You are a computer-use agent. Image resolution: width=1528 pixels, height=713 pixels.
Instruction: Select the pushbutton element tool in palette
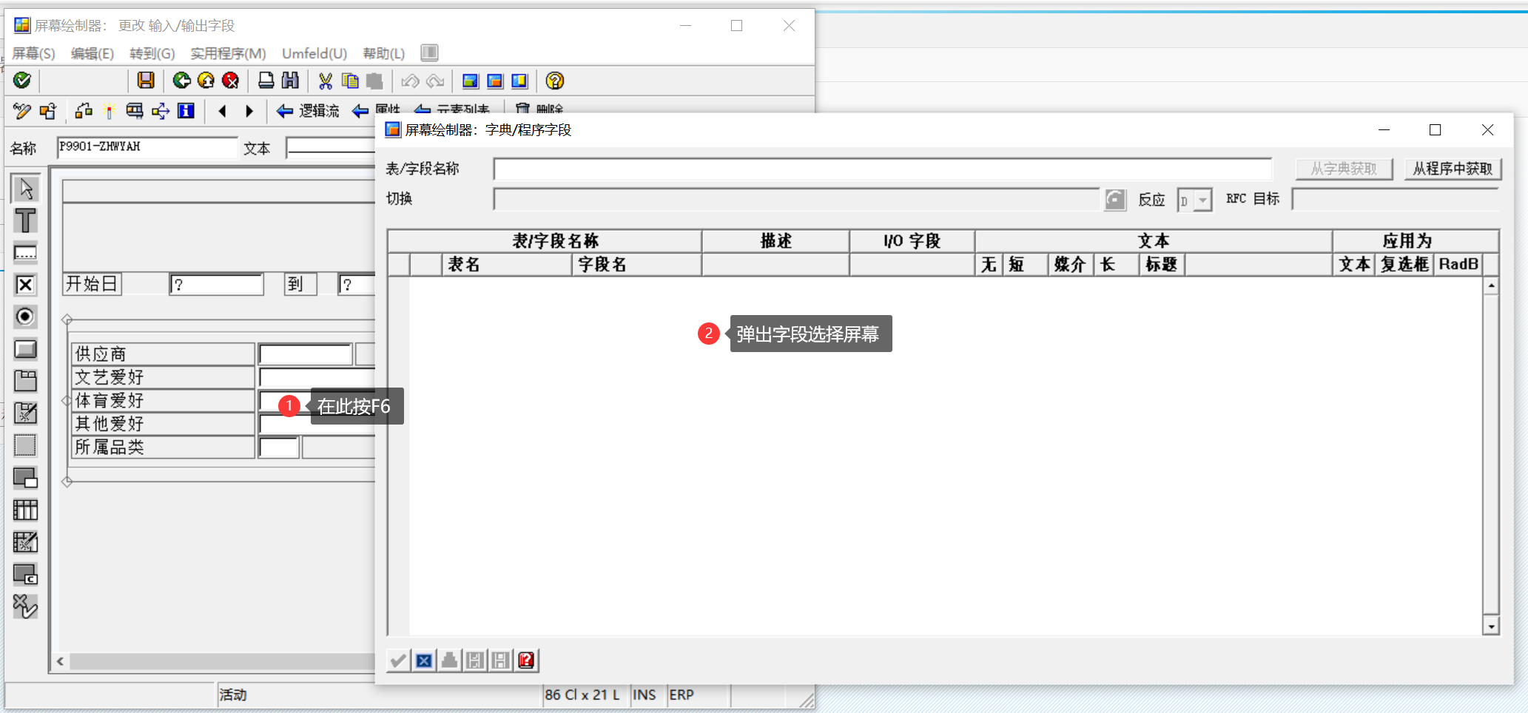coord(25,348)
